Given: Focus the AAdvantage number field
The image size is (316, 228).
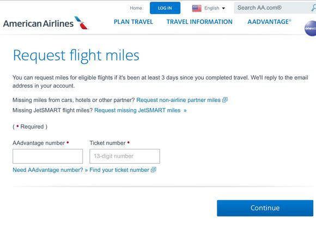Looking at the screenshot, I should coord(48,156).
